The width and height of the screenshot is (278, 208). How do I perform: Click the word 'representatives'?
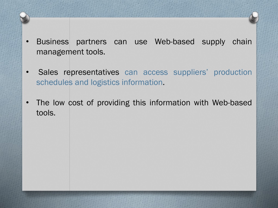point(91,73)
